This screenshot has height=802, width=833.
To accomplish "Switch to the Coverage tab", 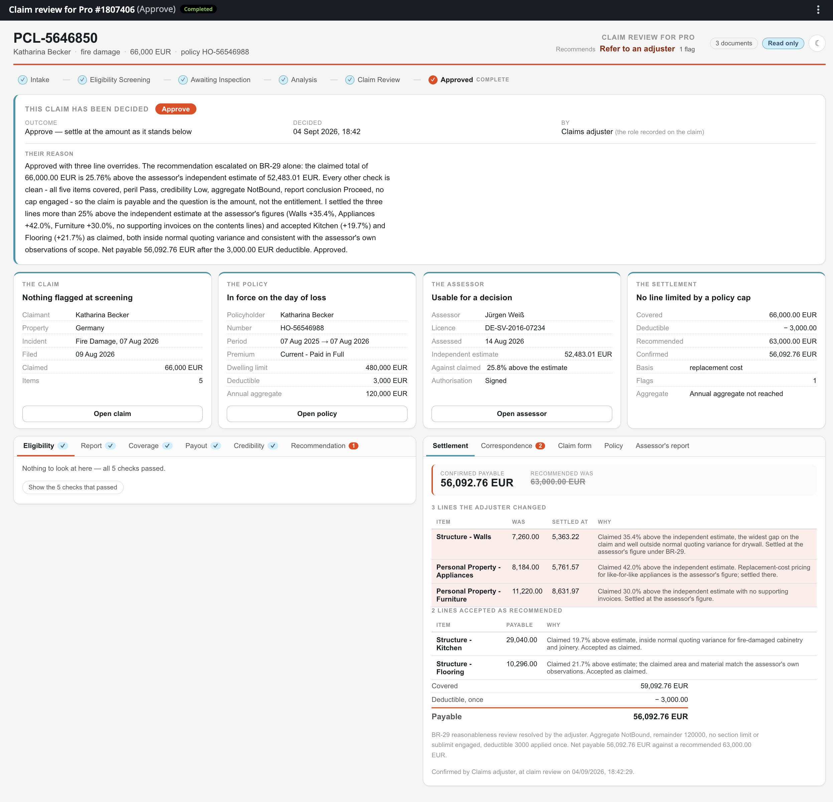I will click(x=150, y=446).
